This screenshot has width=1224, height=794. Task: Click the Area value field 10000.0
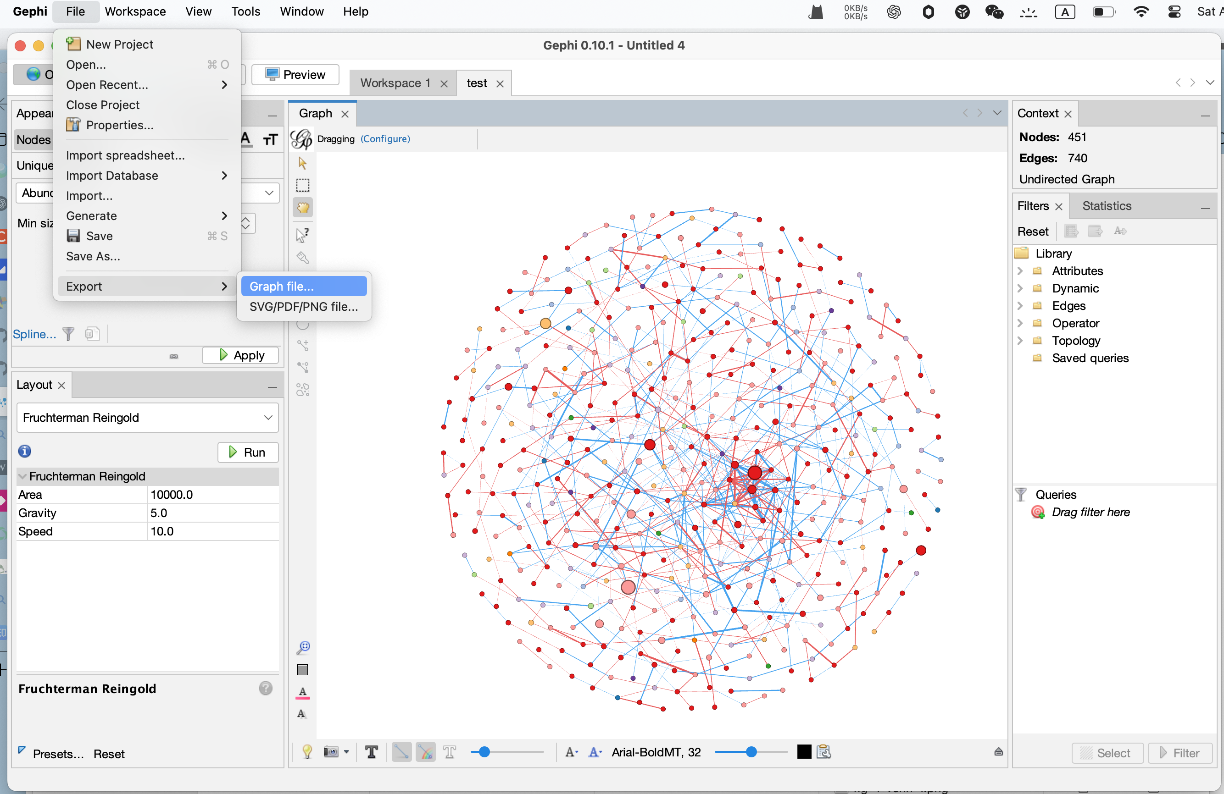[x=213, y=495]
